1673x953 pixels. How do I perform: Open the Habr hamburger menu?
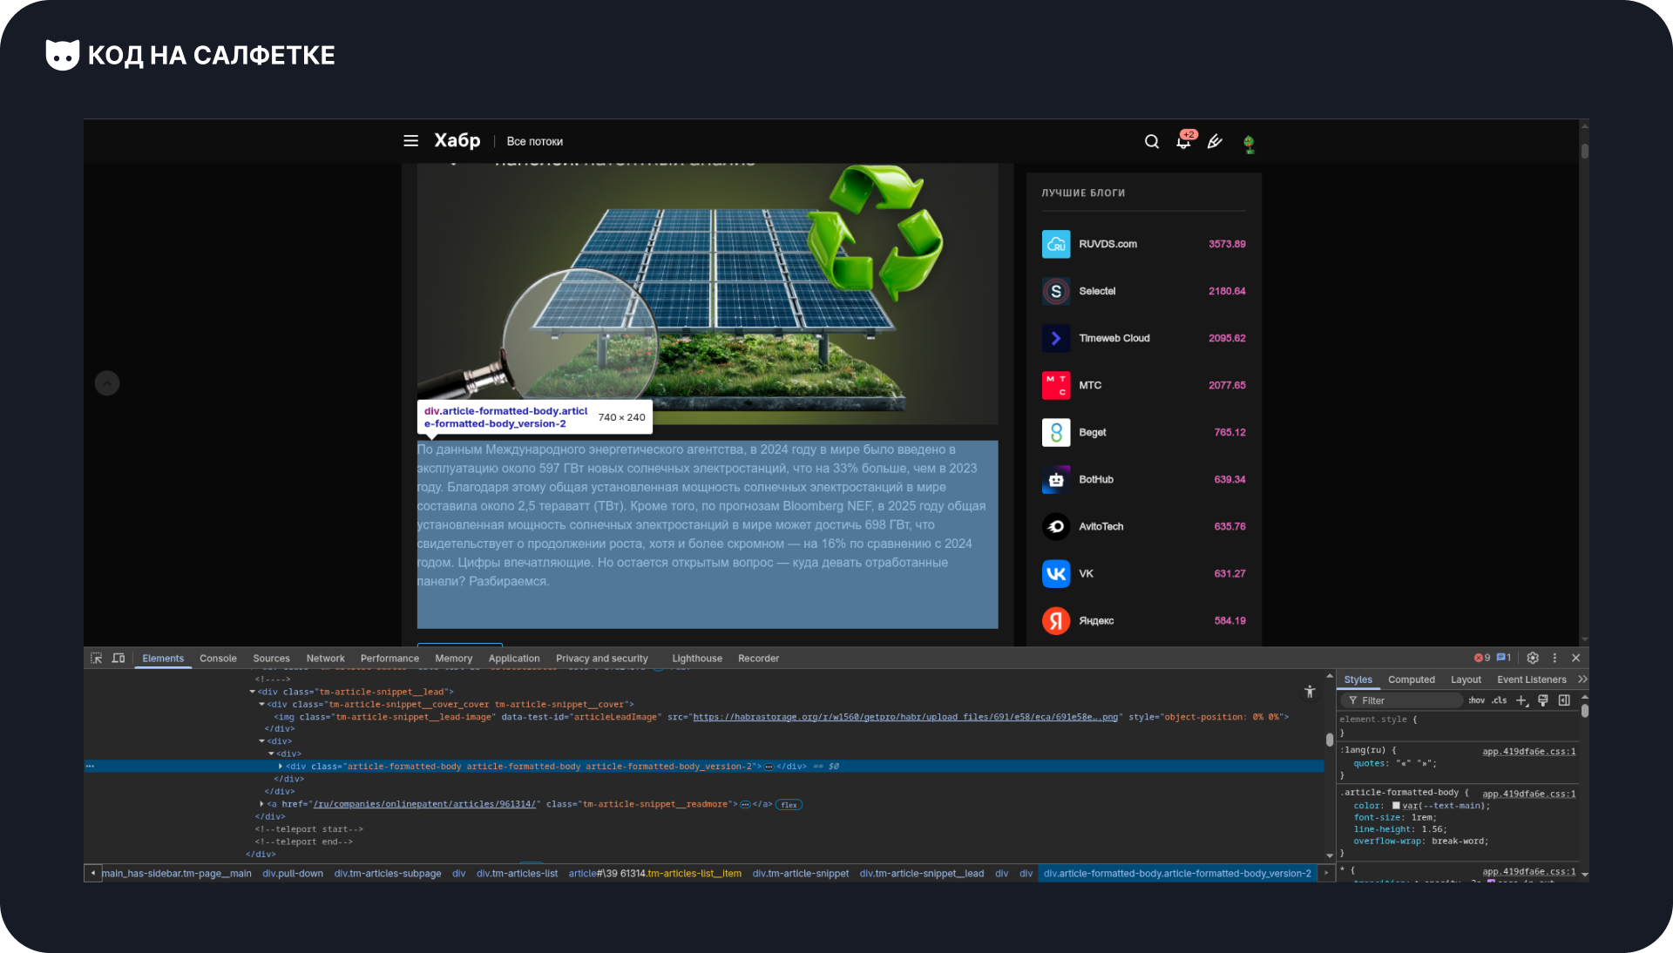pyautogui.click(x=410, y=141)
